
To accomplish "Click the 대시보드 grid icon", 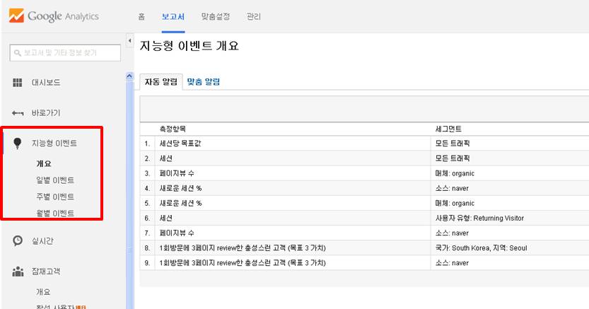I will [18, 83].
